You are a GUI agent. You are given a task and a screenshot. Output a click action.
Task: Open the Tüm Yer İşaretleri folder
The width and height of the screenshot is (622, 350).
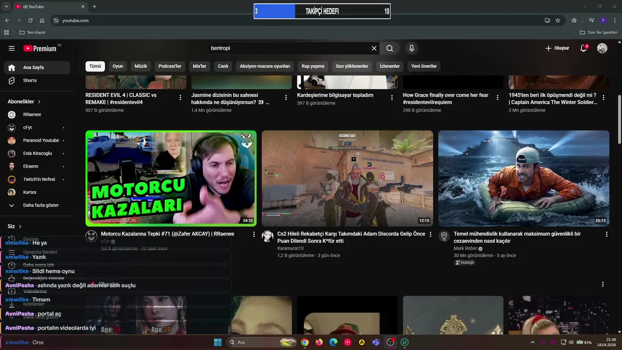click(x=599, y=33)
